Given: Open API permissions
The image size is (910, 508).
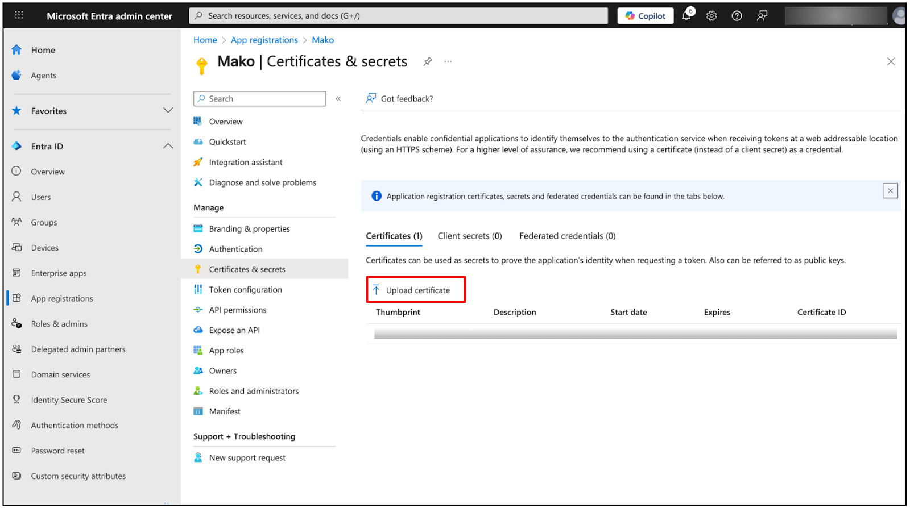Looking at the screenshot, I should pyautogui.click(x=237, y=310).
